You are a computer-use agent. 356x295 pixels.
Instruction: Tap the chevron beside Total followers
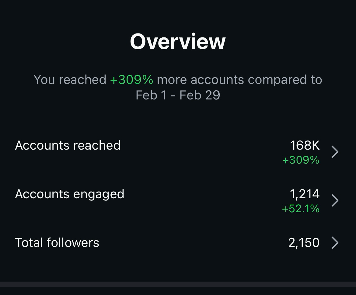tap(335, 243)
